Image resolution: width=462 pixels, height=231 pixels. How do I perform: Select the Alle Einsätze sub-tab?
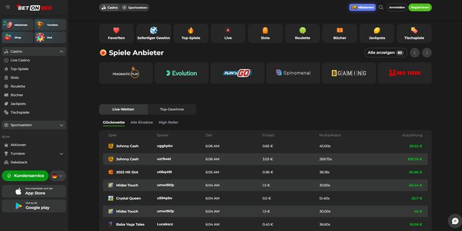click(141, 122)
